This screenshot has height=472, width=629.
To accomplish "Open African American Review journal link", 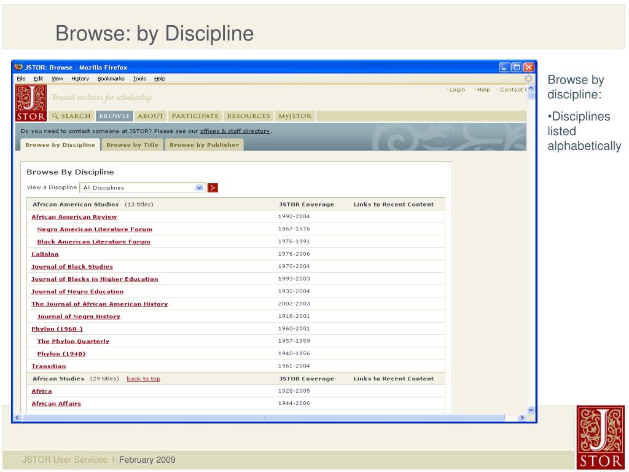I will (74, 217).
